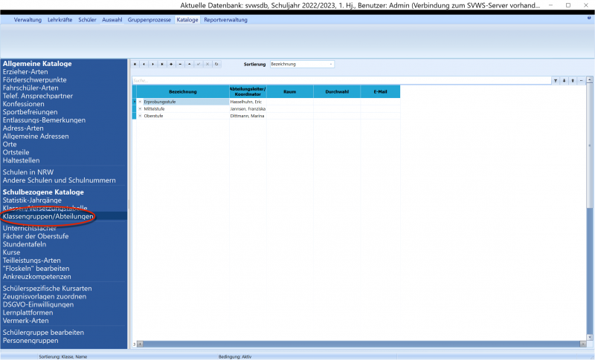Viewport: 595px width, 360px height.
Task: Click the up arrow icon beside search
Action: click(573, 81)
